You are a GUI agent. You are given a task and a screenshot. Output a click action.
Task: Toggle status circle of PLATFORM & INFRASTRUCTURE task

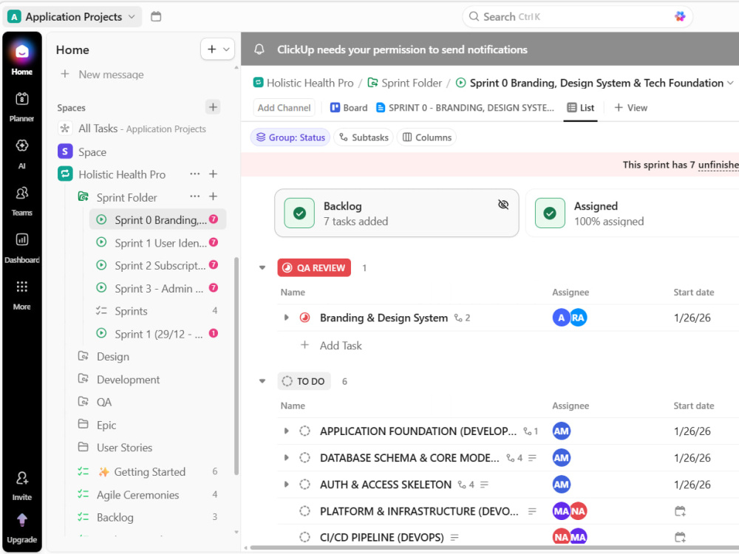point(304,511)
